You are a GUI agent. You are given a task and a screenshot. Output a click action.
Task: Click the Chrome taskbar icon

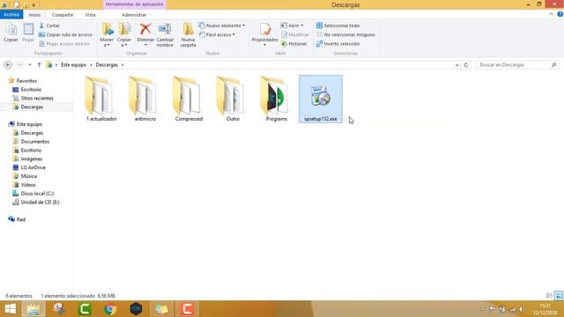(x=110, y=309)
